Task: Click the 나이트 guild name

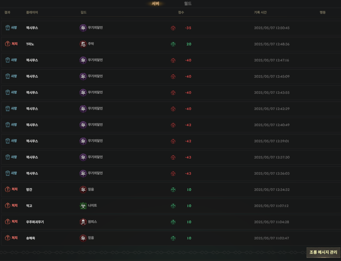Action: click(x=92, y=205)
